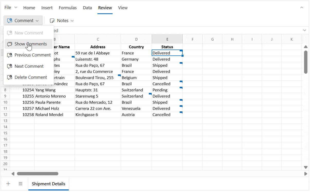Click the Country header cell

click(x=136, y=47)
